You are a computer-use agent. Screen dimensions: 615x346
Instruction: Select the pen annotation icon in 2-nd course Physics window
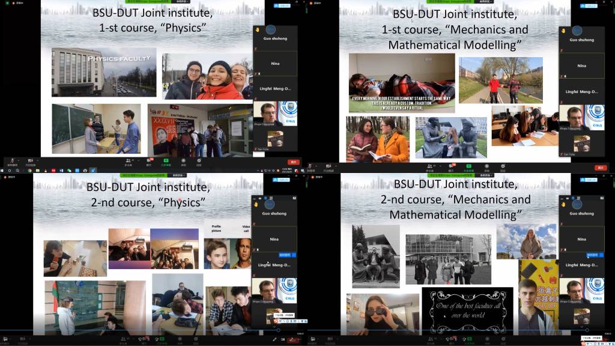275,339
